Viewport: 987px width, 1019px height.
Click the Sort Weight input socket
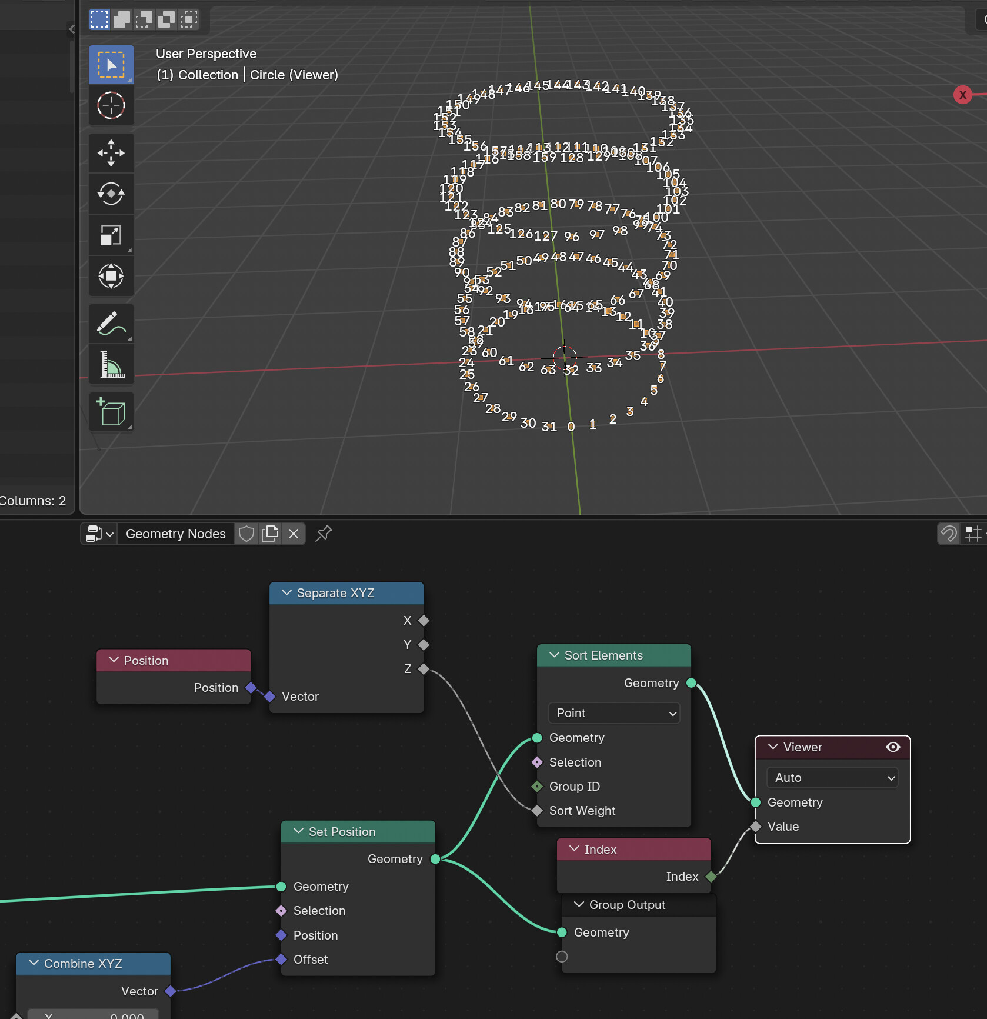(x=537, y=811)
